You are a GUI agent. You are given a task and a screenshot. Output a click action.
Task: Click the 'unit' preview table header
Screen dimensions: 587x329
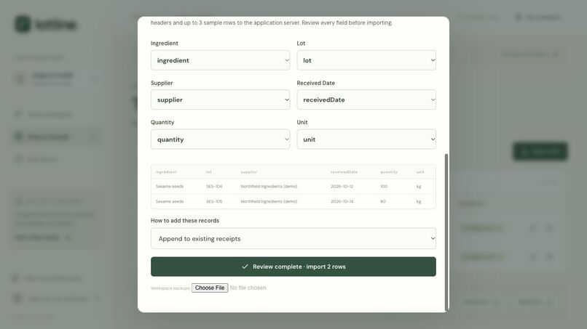pyautogui.click(x=420, y=172)
